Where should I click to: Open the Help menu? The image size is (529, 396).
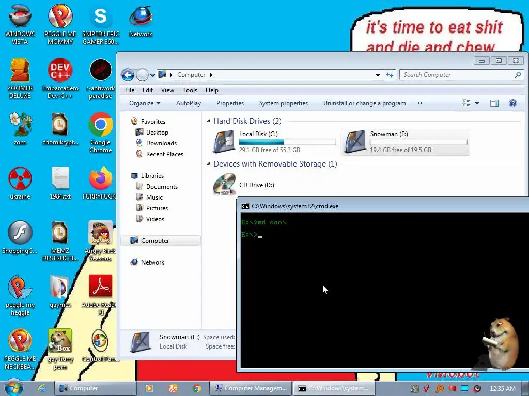click(212, 90)
